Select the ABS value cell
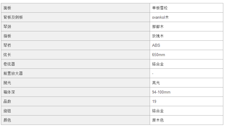Viewport: 226px width, 127px height. (187, 45)
